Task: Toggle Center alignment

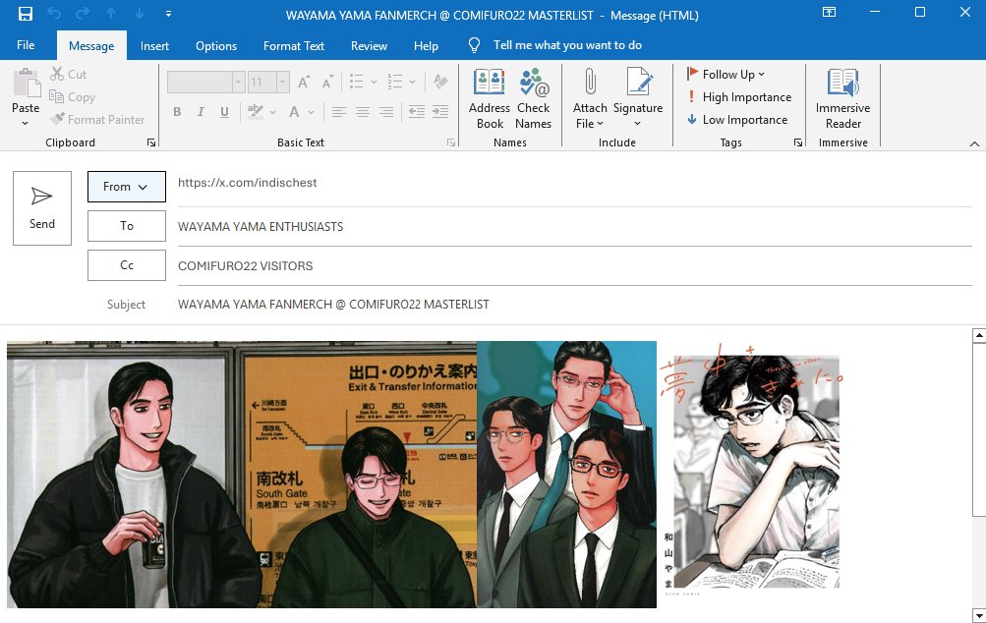Action: tap(363, 112)
